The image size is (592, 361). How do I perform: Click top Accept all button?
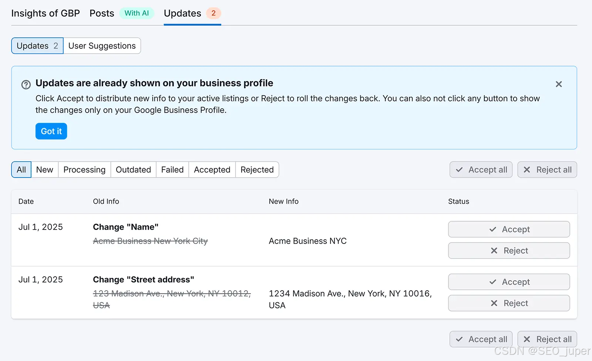(x=481, y=170)
